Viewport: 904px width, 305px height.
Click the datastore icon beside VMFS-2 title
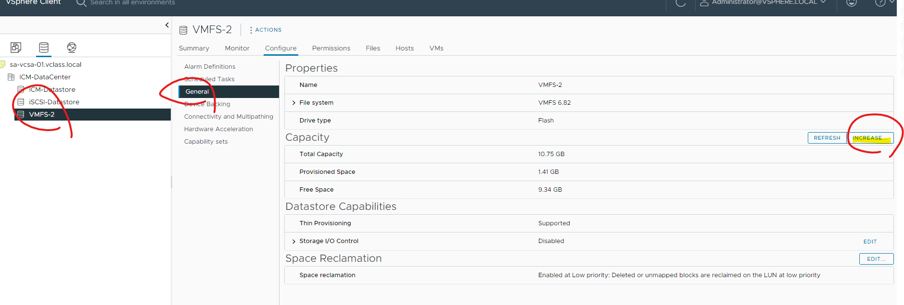click(183, 30)
